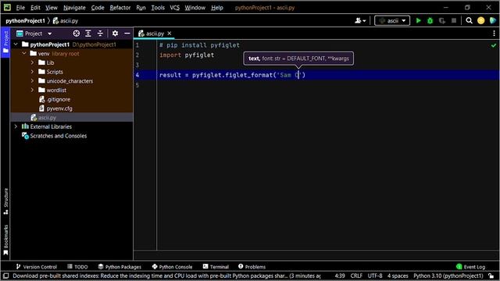Run the ascii configuration with green play button
Viewport: 500px width, 281px height.
click(x=419, y=21)
